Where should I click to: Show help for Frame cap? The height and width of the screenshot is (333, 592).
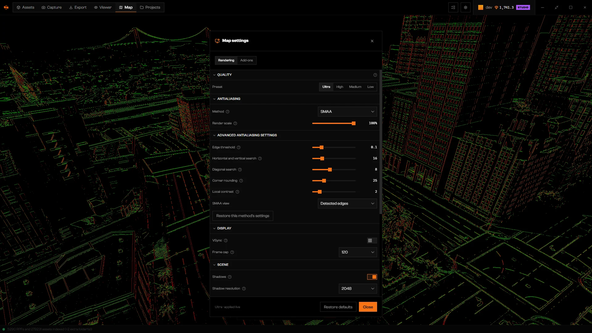click(232, 252)
